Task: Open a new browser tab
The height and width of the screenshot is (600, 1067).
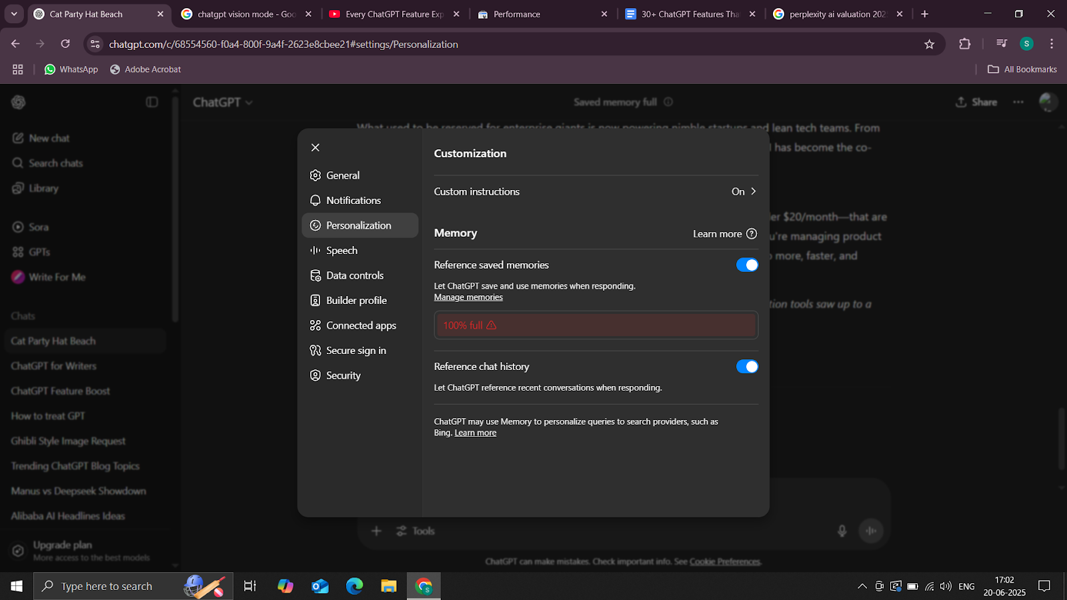Action: [x=924, y=14]
